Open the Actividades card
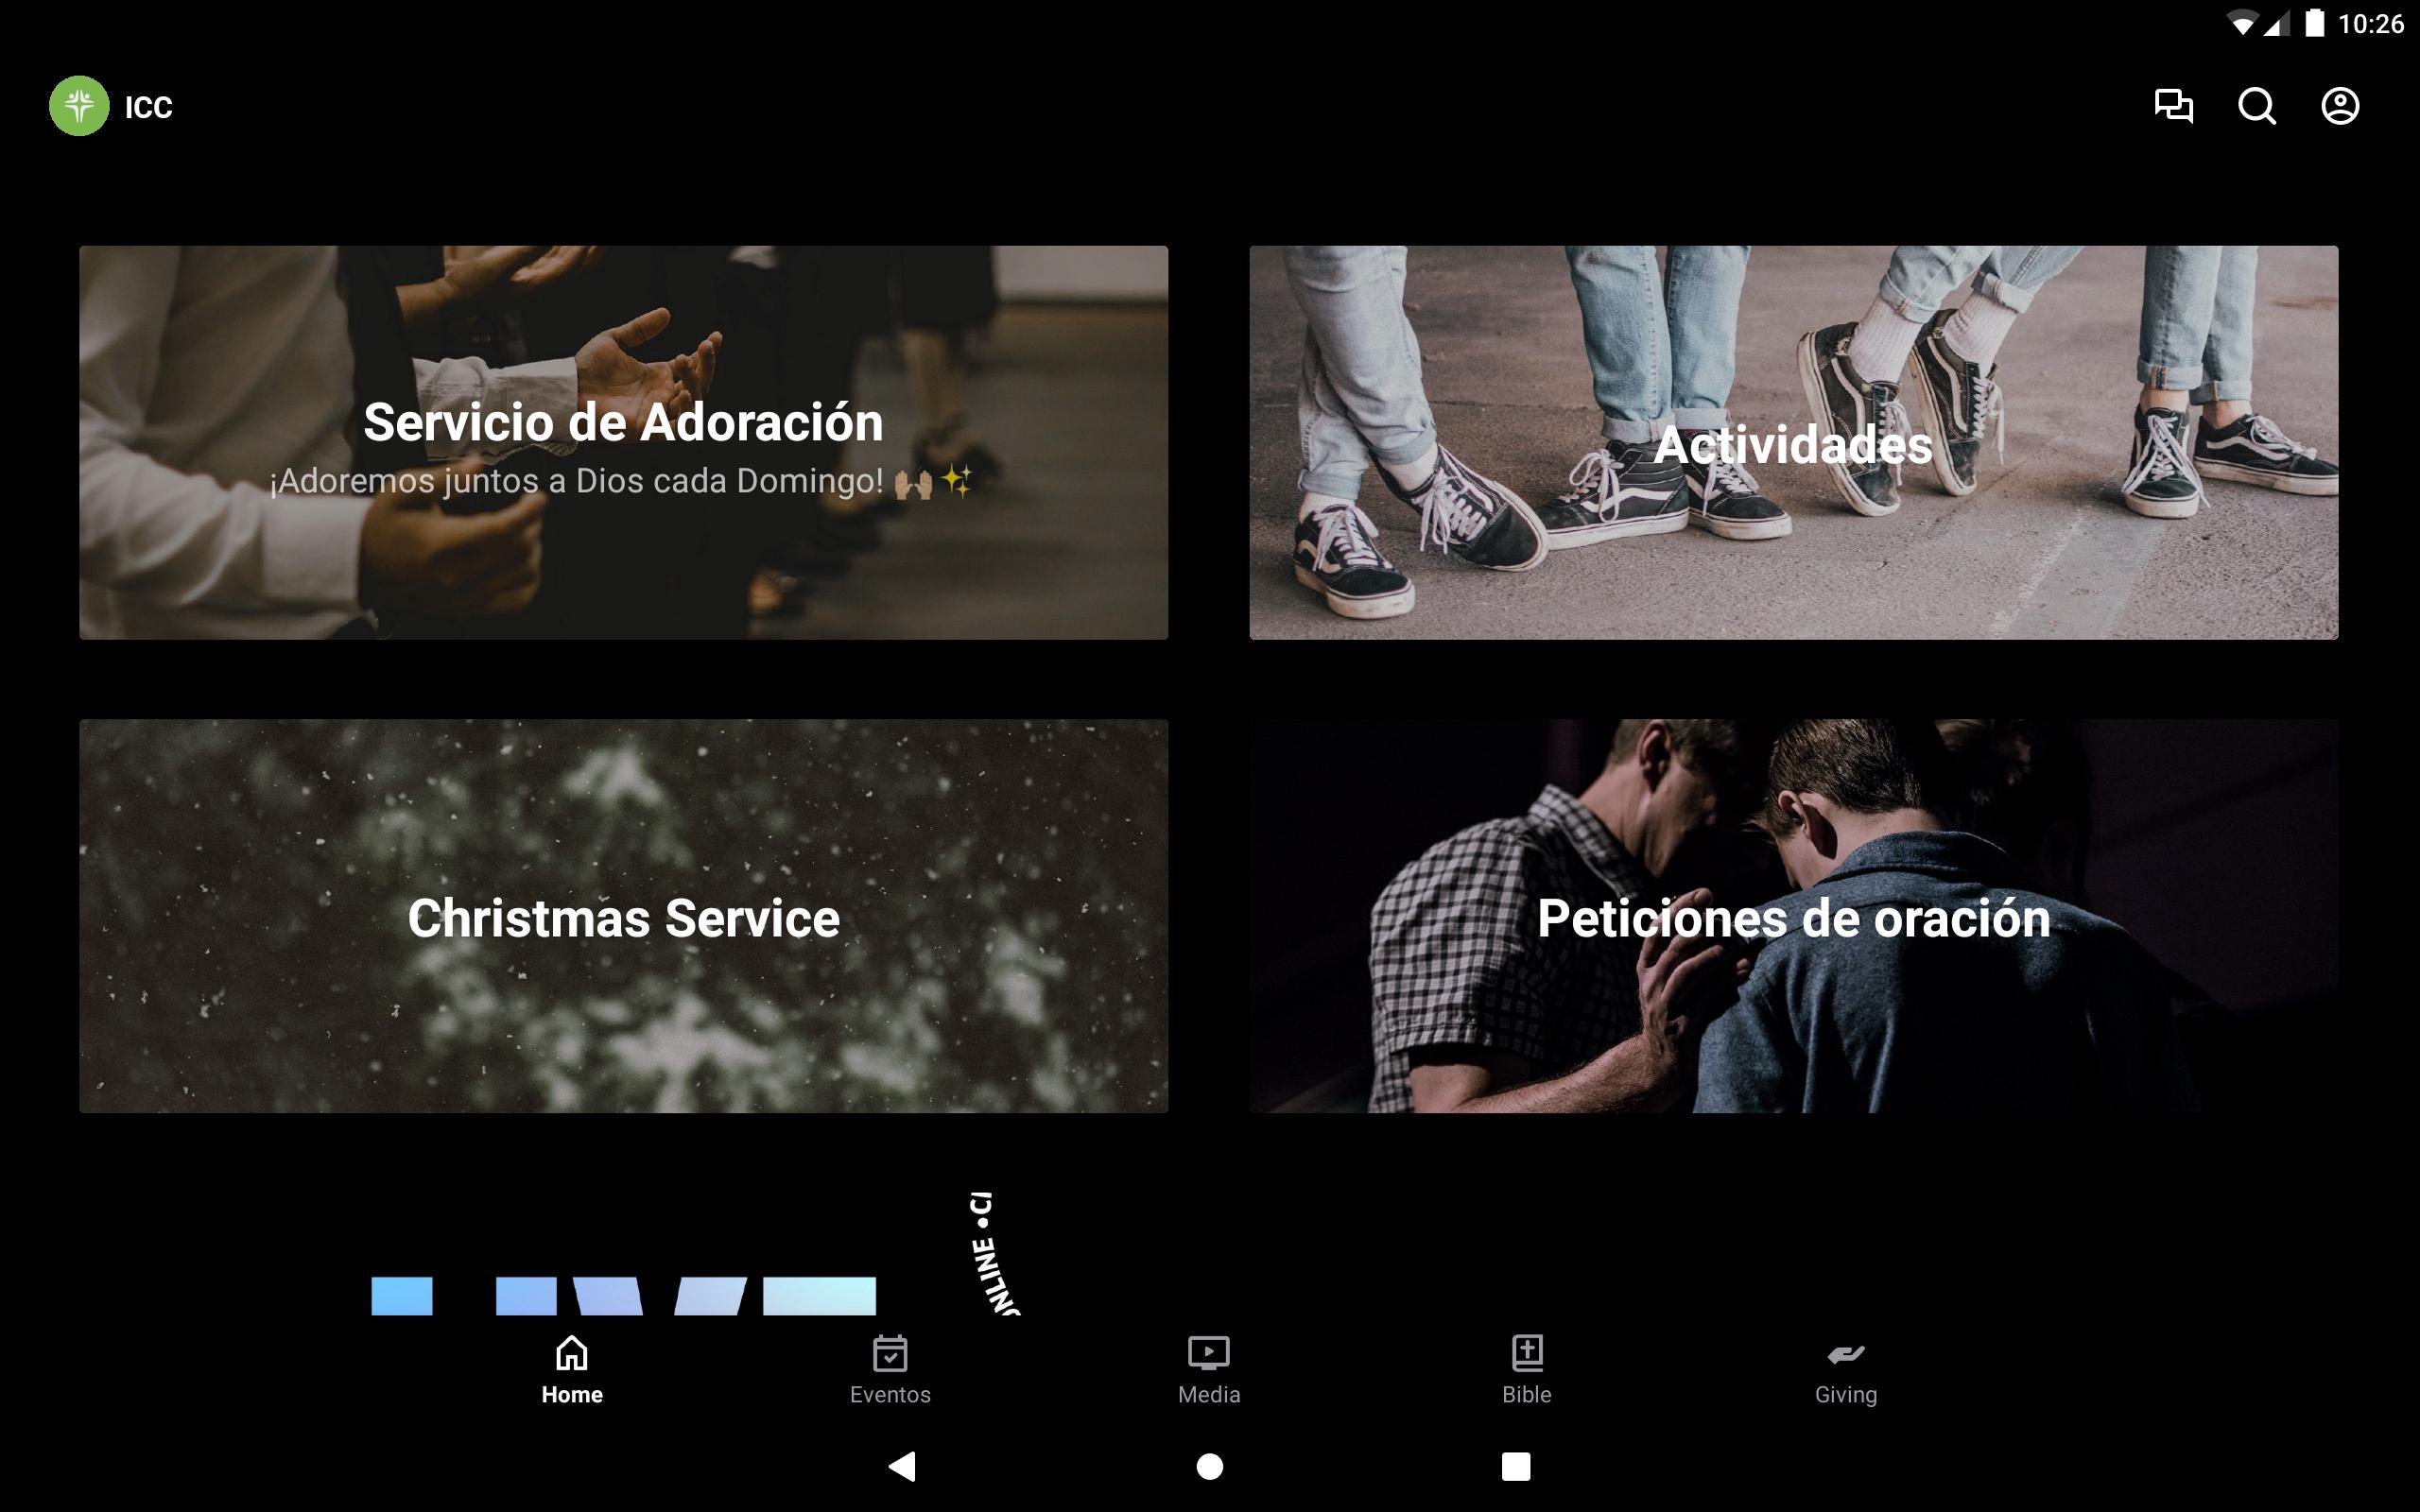Screen dimensions: 2420x1512 (x=1793, y=442)
